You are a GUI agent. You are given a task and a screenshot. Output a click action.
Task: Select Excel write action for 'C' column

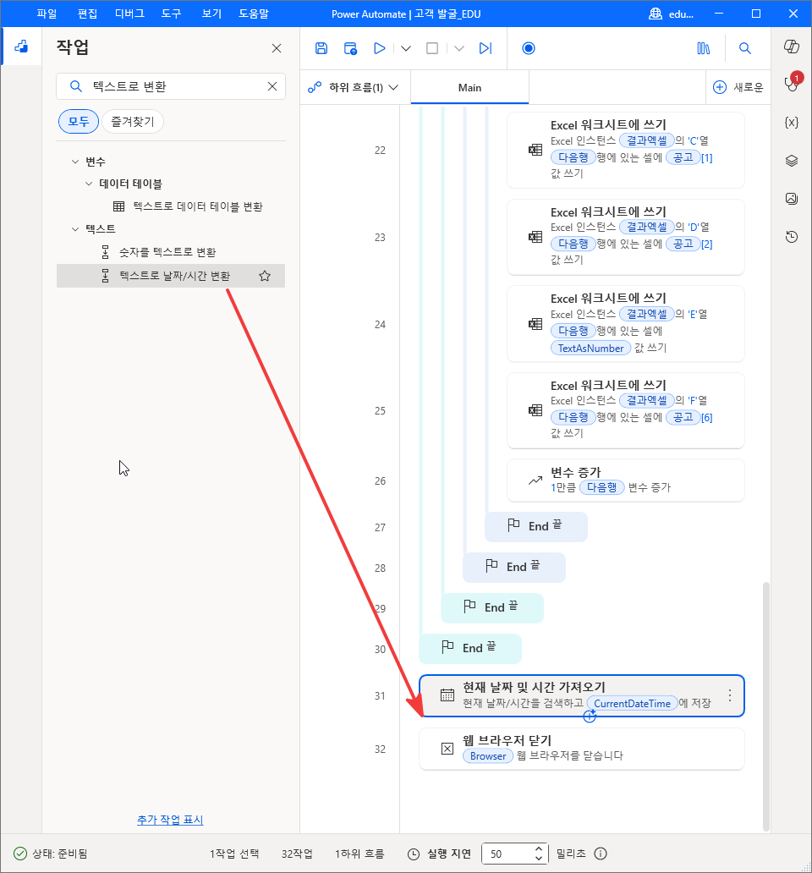pyautogui.click(x=626, y=149)
